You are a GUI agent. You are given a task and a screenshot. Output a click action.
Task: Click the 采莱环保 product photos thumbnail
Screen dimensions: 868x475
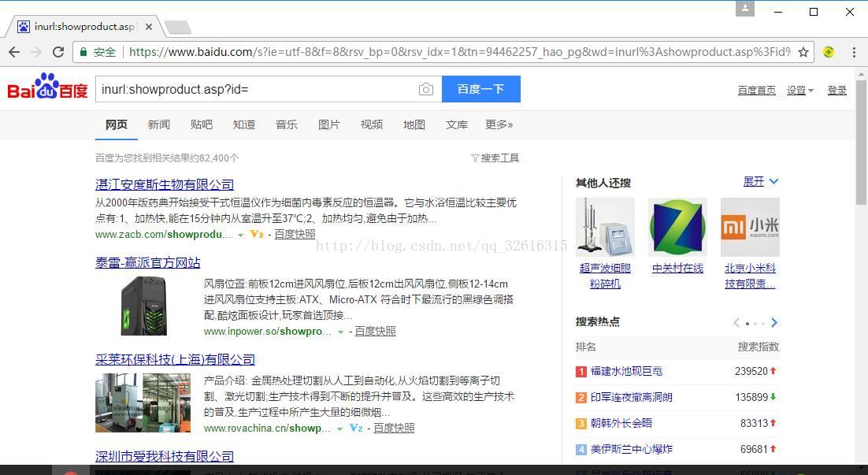tap(143, 403)
